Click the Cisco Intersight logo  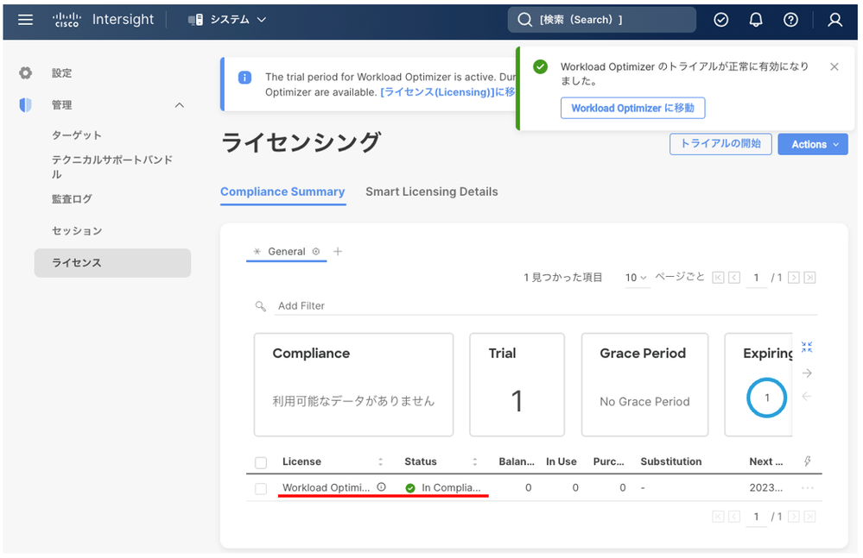pos(103,20)
